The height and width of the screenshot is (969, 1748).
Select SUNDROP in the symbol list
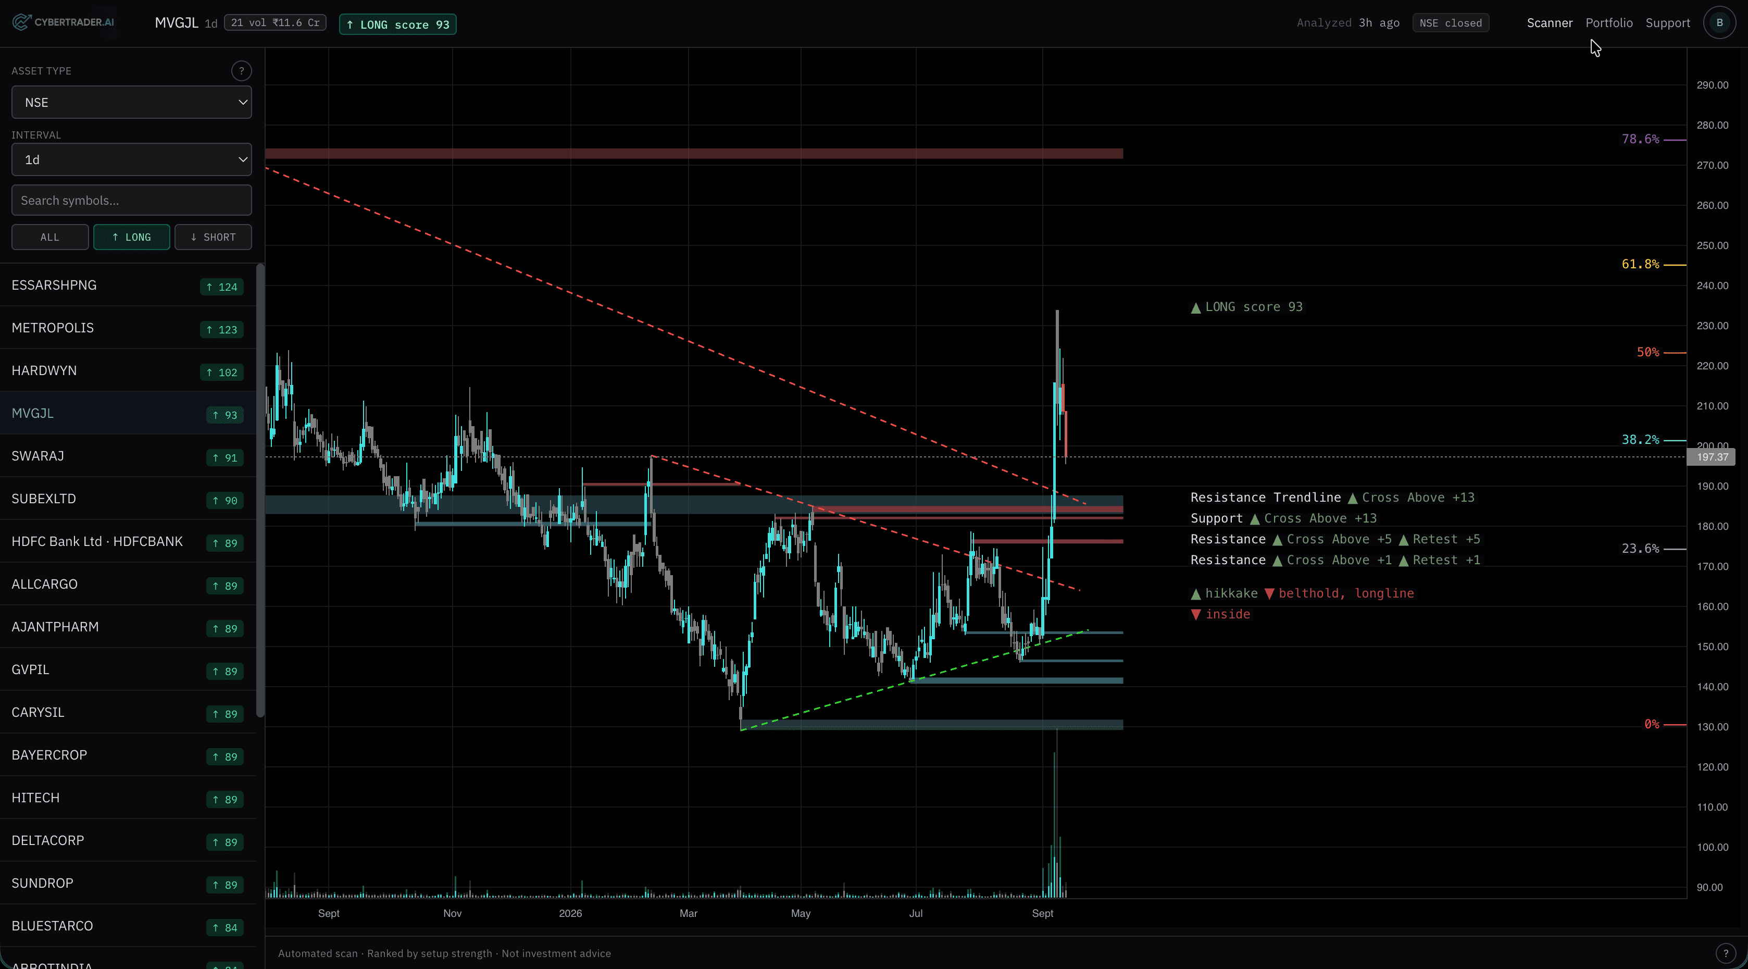coord(128,884)
